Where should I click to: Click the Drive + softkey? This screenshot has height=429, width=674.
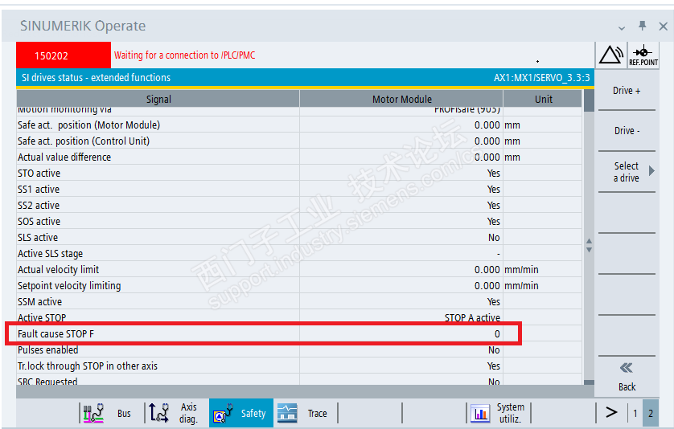coord(627,91)
